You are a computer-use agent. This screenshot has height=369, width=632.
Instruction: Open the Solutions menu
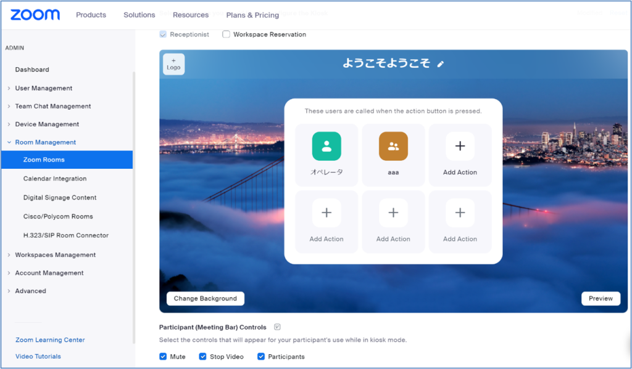tap(139, 15)
